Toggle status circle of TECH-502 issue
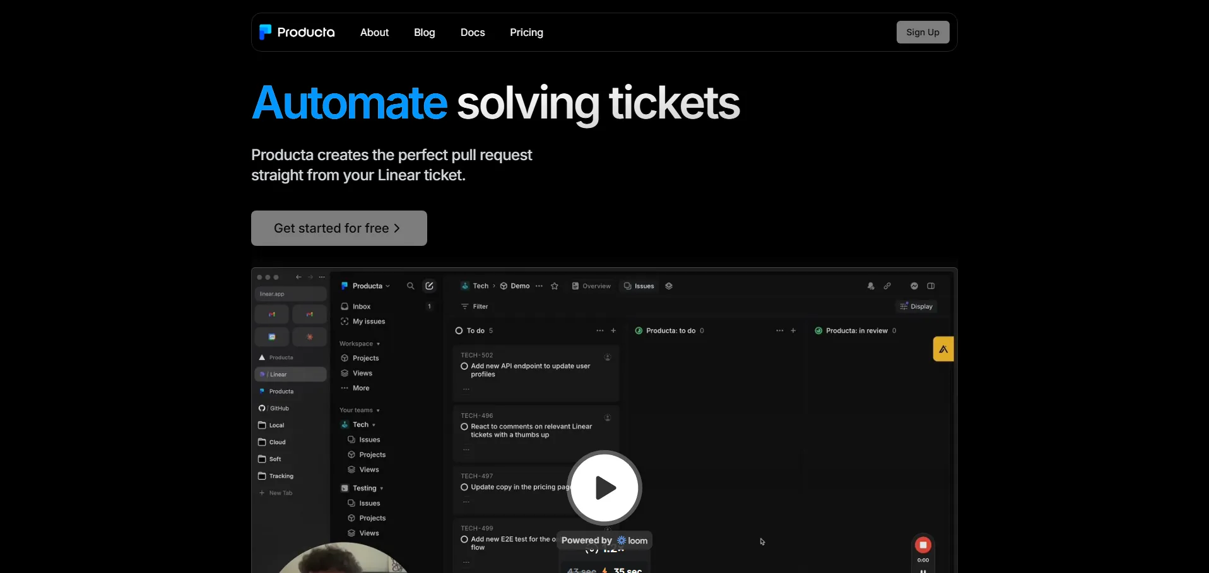1209x573 pixels. coord(464,366)
